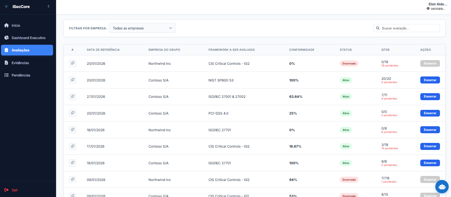Click the Avaliações clipboard icon
This screenshot has height=197, width=451.
(6, 50)
